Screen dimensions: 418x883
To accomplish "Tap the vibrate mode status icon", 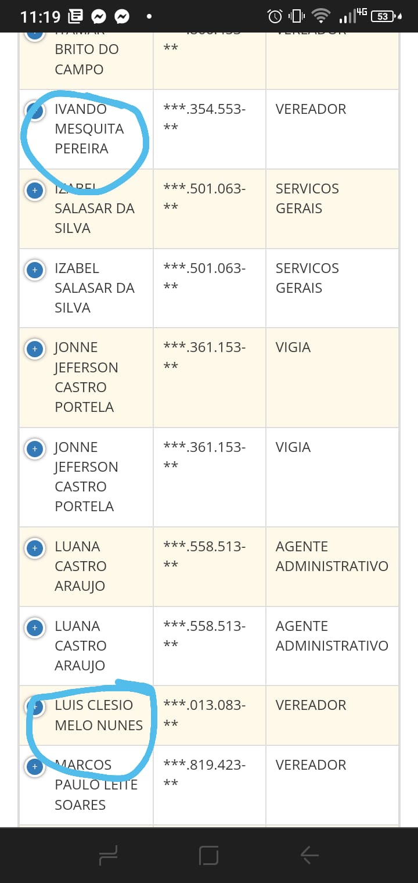I will pyautogui.click(x=296, y=16).
